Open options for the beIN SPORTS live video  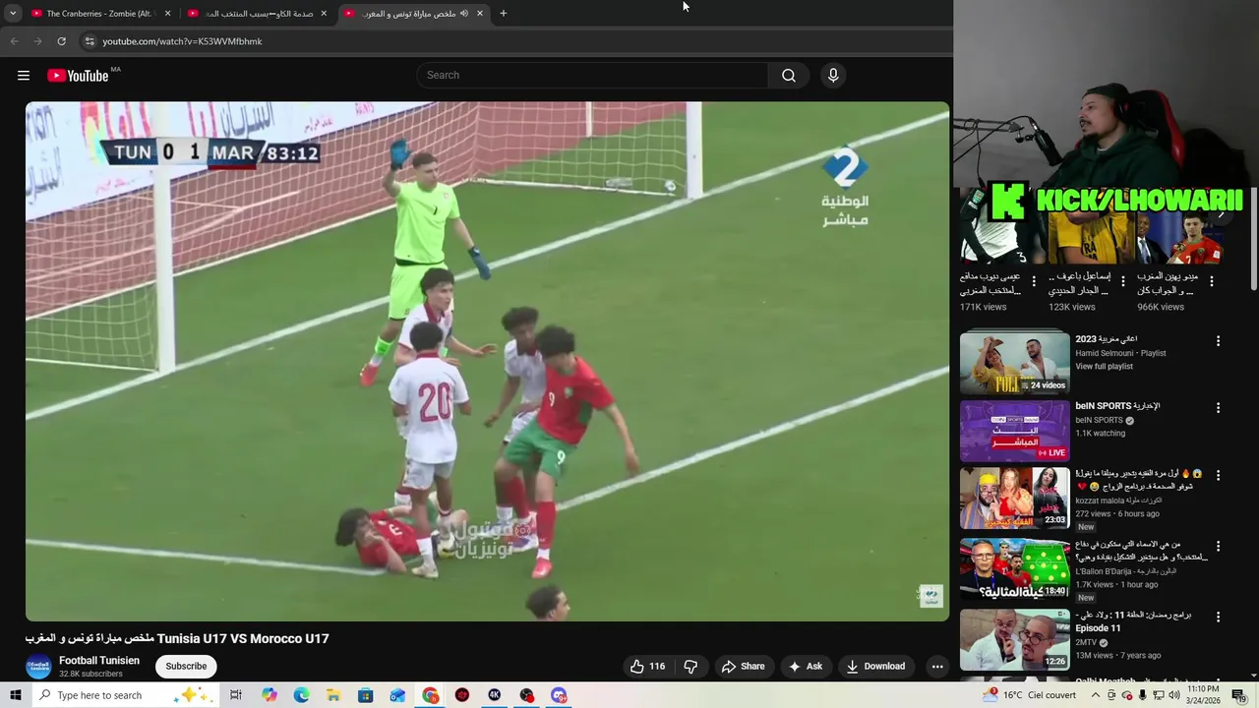click(x=1218, y=407)
